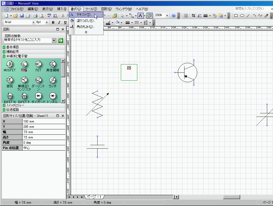The width and height of the screenshot is (273, 206).
Task: Click the green search arrow button
Action: [x=61, y=40]
